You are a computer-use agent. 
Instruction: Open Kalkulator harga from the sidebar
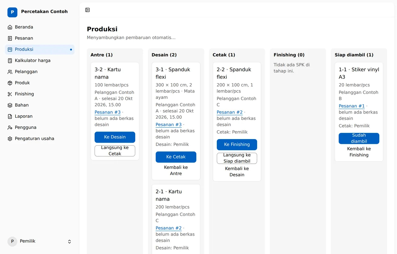[40, 60]
